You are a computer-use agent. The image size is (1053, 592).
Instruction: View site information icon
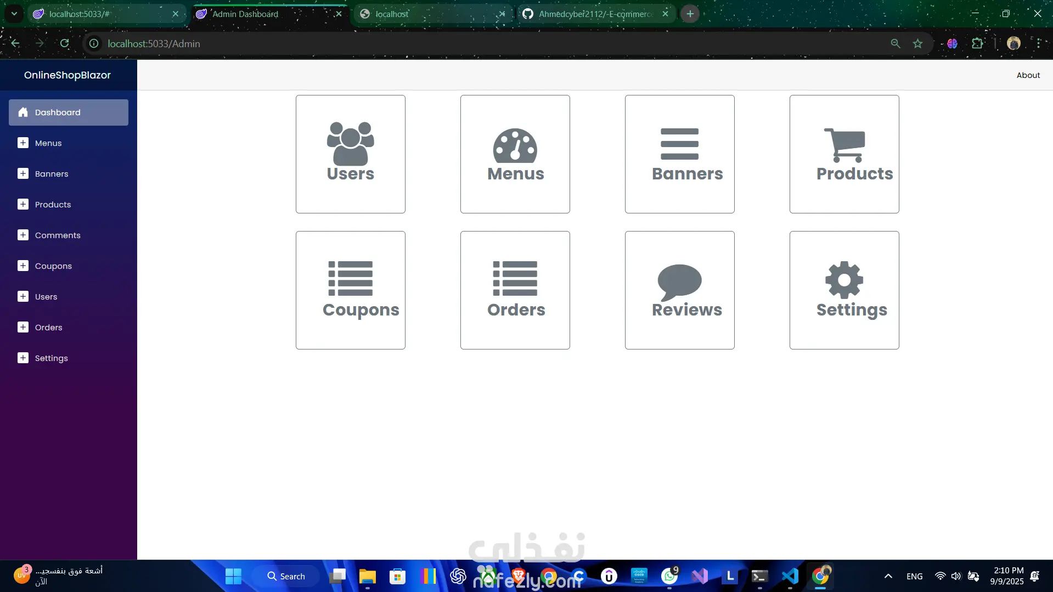(94, 43)
